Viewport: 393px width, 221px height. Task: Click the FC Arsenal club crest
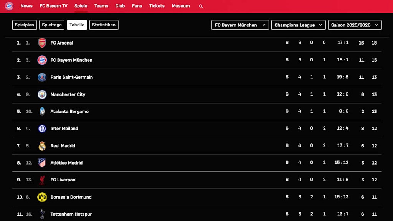[42, 43]
